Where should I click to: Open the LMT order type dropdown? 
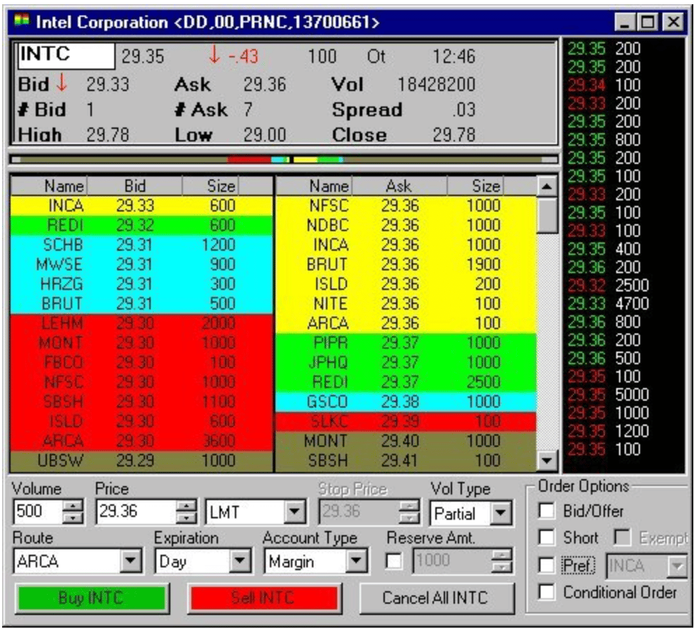(x=294, y=513)
